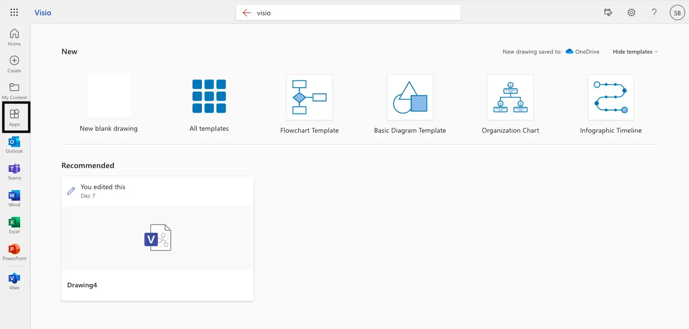Click the Recommended heading
Screen dimensions: 689x329
pyautogui.click(x=88, y=166)
